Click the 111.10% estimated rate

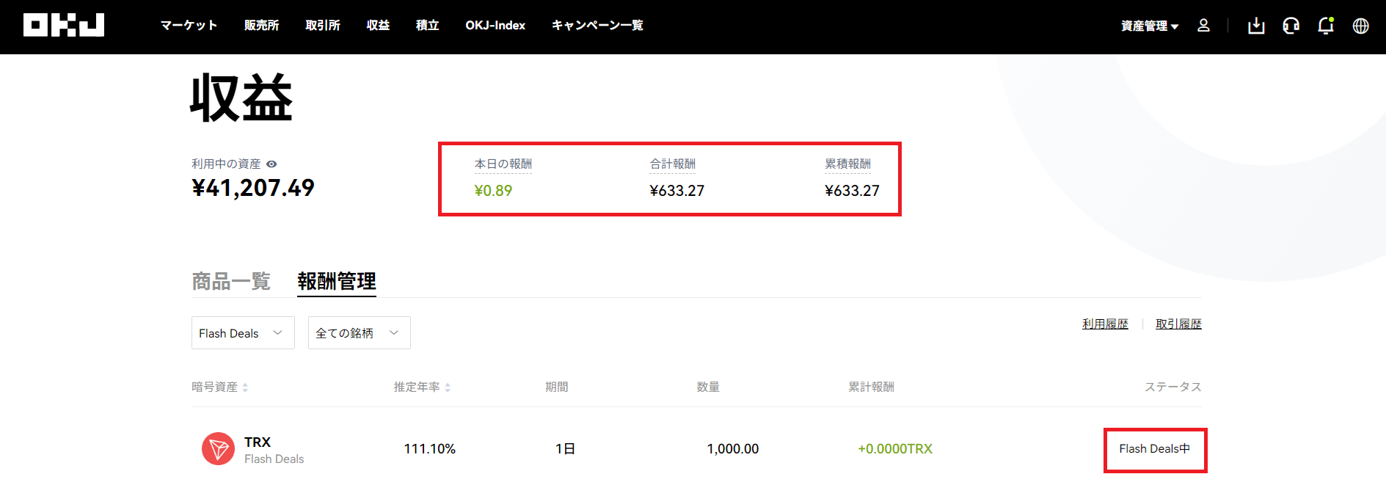[x=430, y=449]
